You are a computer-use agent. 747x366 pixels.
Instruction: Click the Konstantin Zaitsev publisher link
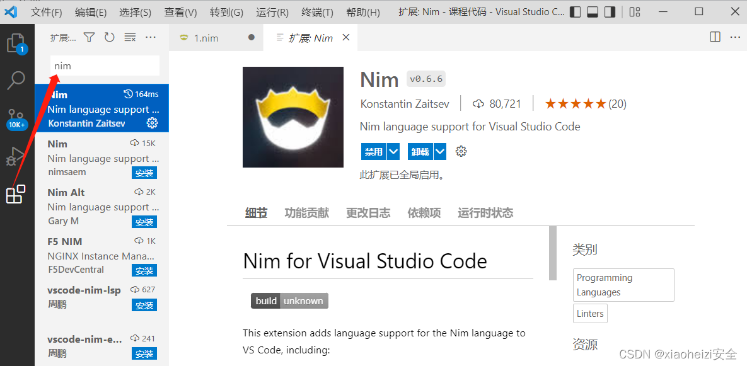pyautogui.click(x=405, y=103)
